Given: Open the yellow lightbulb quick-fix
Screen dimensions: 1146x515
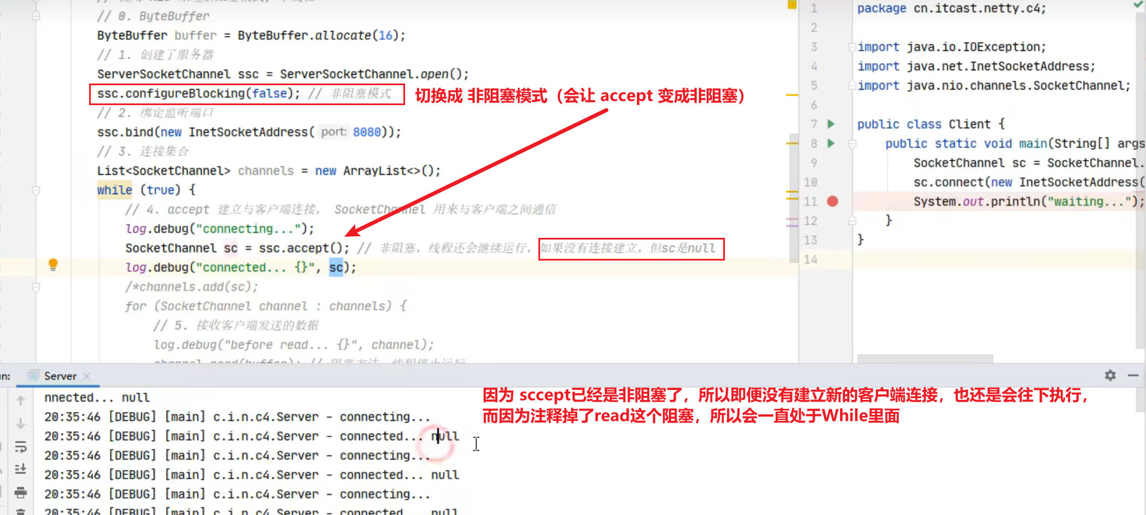Looking at the screenshot, I should tap(53, 264).
